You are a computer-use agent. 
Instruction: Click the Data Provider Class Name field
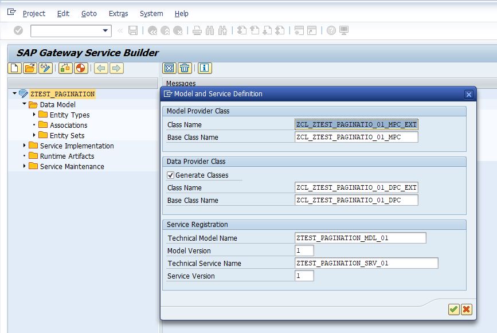356,187
